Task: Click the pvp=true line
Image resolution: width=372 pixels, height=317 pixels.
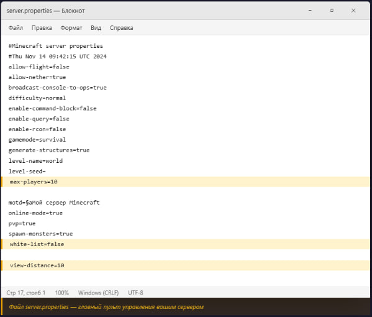Action: pos(22,223)
